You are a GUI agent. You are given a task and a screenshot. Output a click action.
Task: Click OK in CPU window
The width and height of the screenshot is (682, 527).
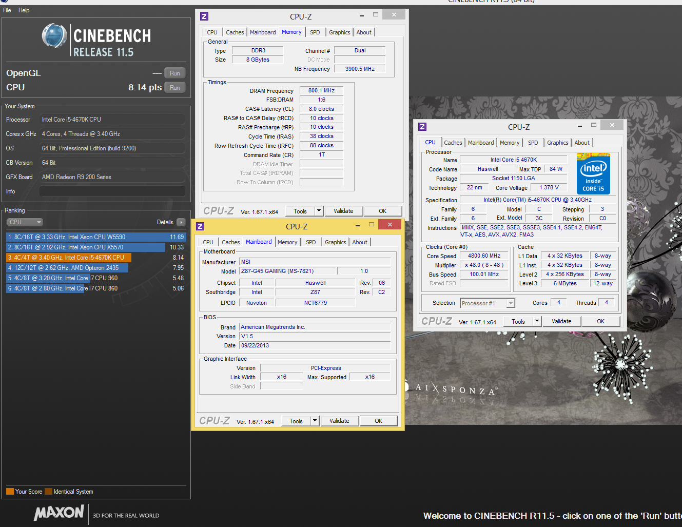click(601, 321)
